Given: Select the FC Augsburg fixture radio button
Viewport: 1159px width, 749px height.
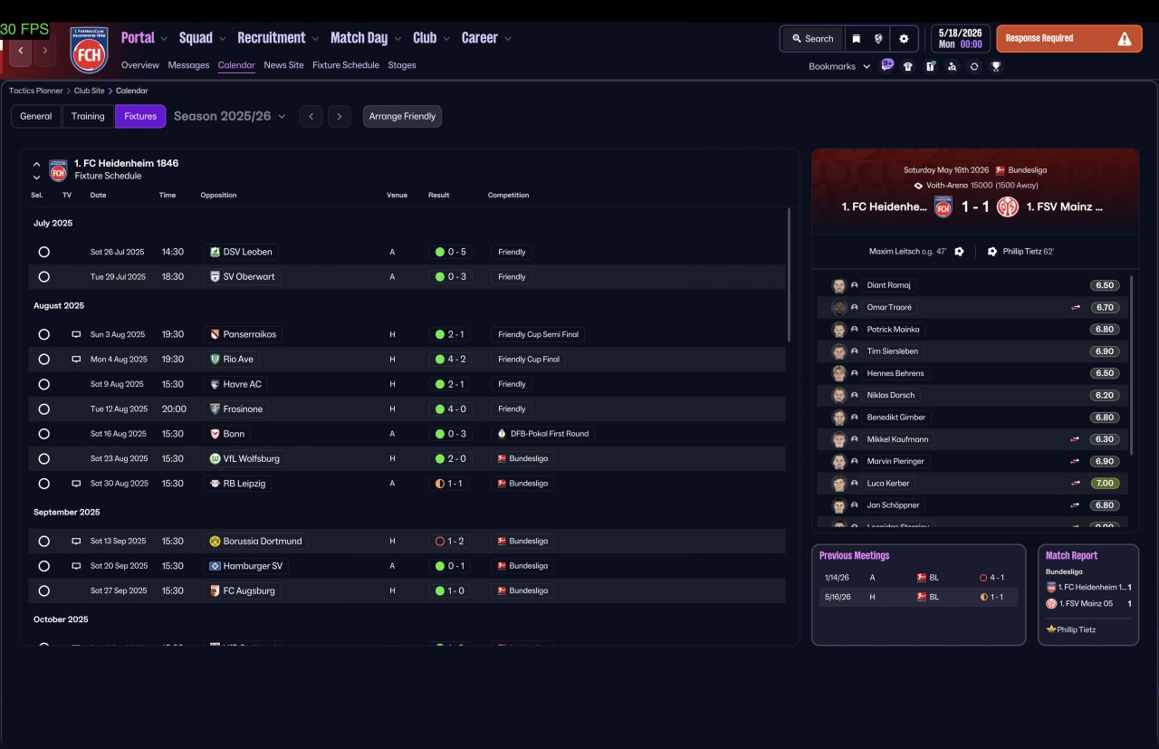Looking at the screenshot, I should (x=43, y=591).
